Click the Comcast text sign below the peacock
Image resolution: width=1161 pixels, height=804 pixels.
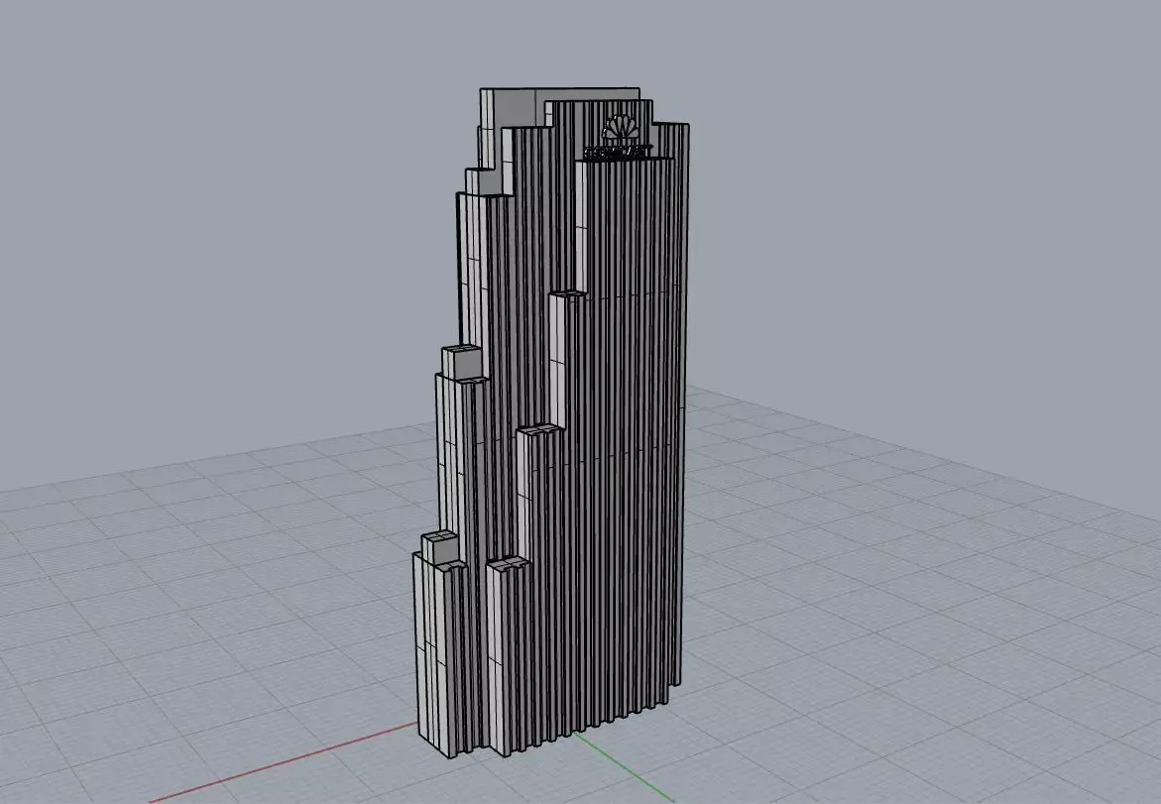pos(620,154)
